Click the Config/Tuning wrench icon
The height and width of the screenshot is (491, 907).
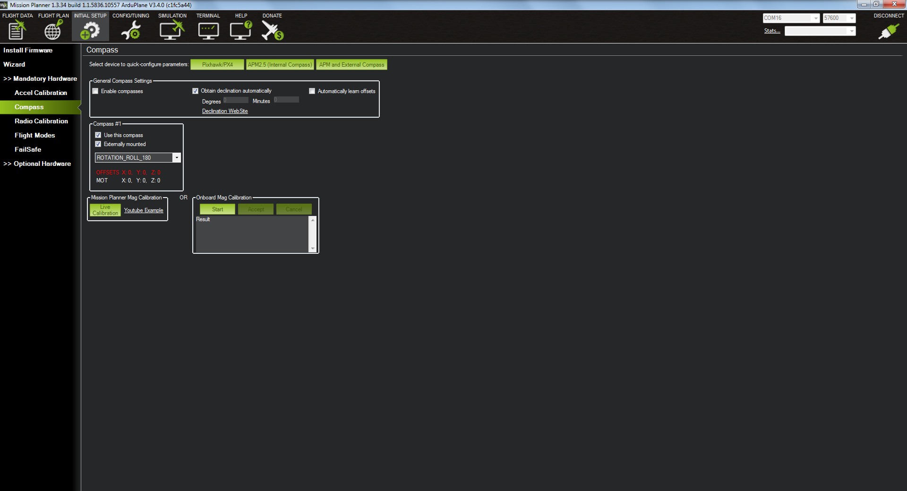click(x=130, y=30)
